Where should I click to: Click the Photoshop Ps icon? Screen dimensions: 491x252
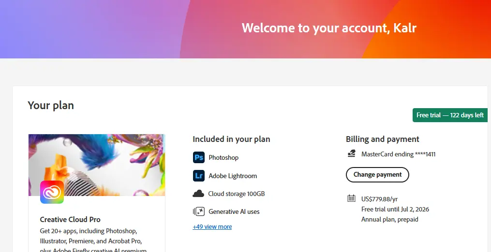pos(198,157)
